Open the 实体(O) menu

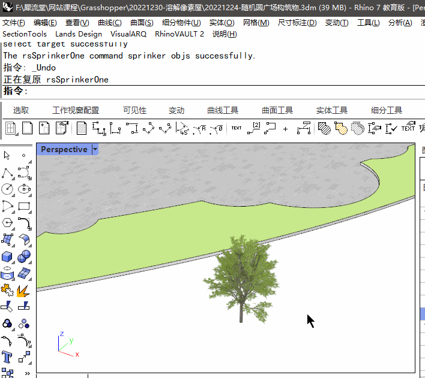(x=221, y=23)
